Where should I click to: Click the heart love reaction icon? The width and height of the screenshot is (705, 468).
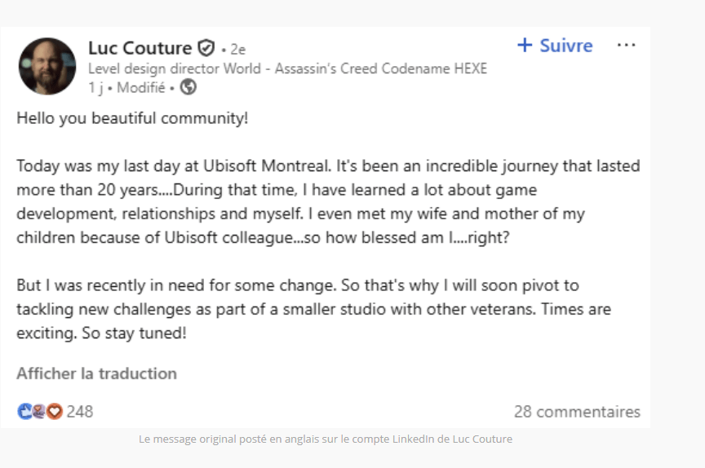[54, 412]
